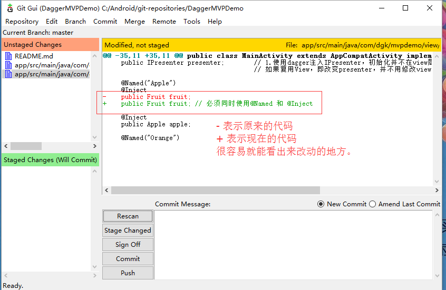This screenshot has width=446, height=290.
Task: Click the diff view horizontal scrollbar thumb
Action: point(216,191)
